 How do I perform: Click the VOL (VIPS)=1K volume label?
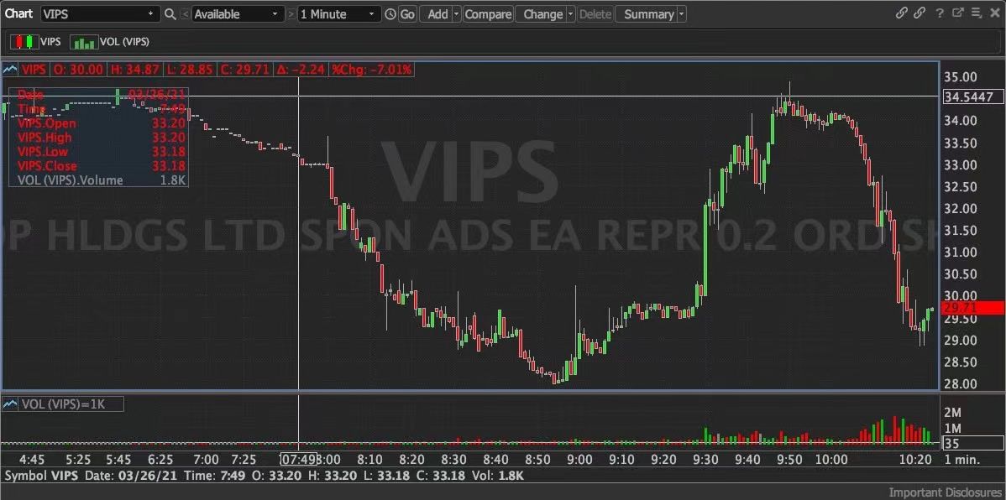point(71,404)
